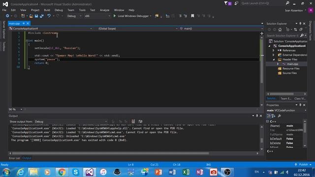Image resolution: width=315 pixels, height=177 pixels.
Task: Collapse the C++ category in Properties
Action: (x=267, y=121)
